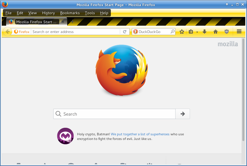Screen dimensions: 247x166
Task: Click the mozilla wordmark link
Action: [228, 44]
